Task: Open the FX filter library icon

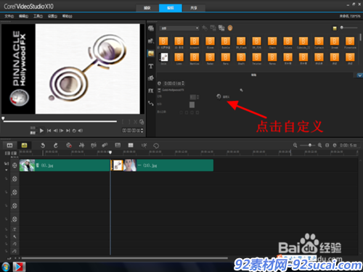Action: pyautogui.click(x=151, y=91)
